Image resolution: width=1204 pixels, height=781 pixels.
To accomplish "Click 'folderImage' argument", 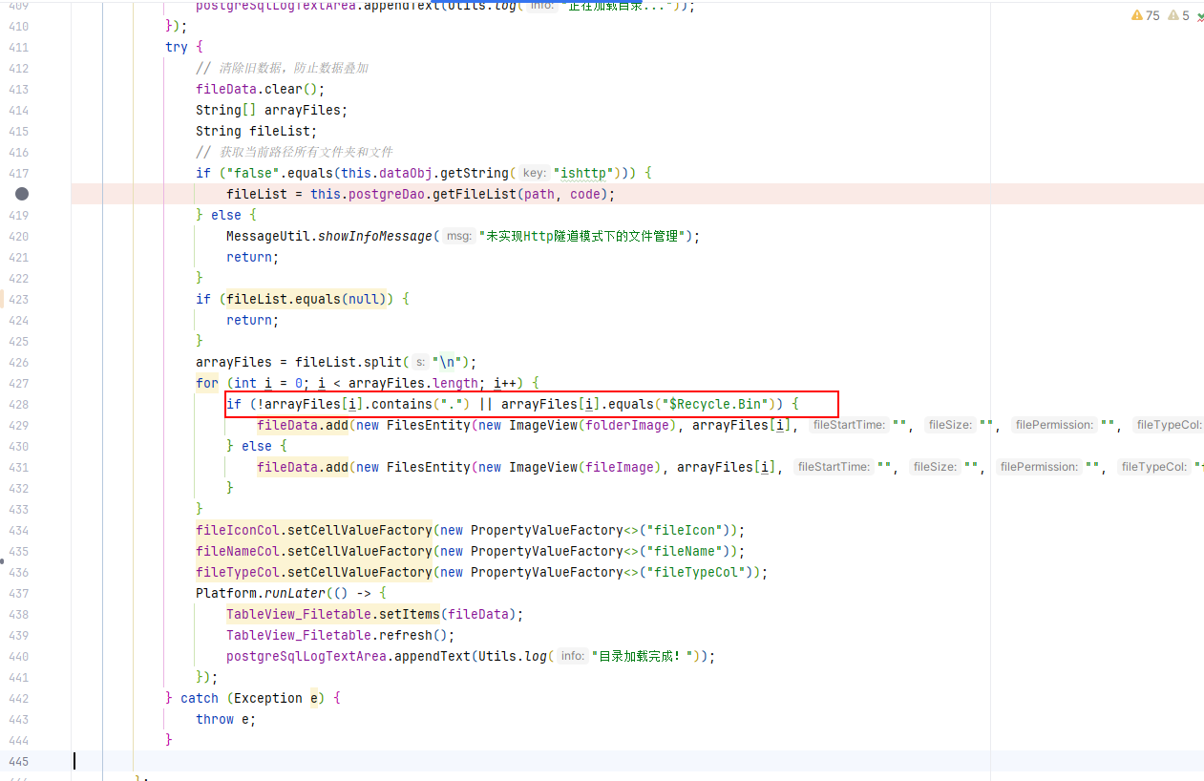I will 627,425.
